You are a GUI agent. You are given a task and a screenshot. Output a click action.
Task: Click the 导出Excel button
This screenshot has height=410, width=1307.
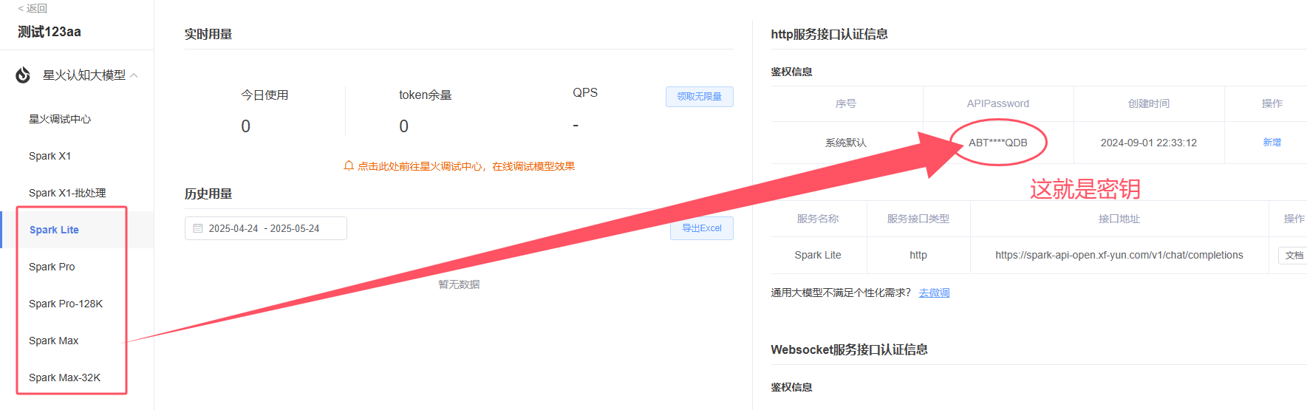(x=701, y=228)
